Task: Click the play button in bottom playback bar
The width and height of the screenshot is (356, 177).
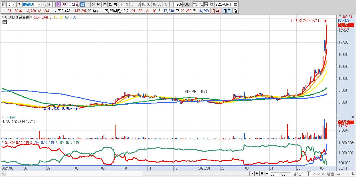Action: [252, 174]
